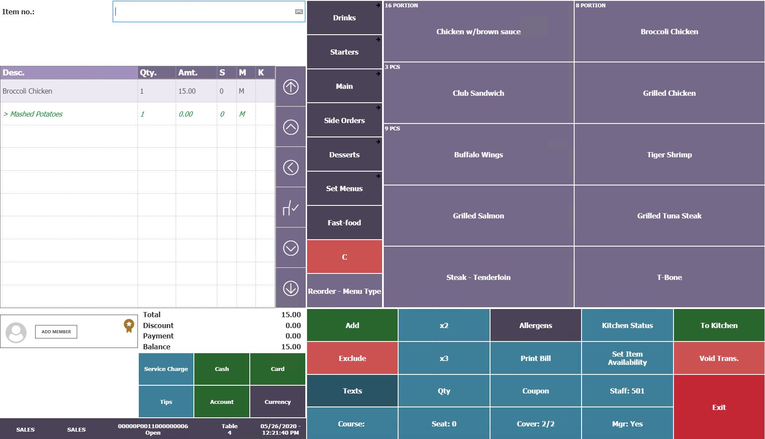The height and width of the screenshot is (439, 765).
Task: Click the Qty. column header
Action: 157,72
